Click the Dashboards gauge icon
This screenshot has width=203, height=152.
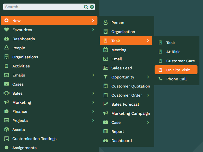click(x=6, y=39)
